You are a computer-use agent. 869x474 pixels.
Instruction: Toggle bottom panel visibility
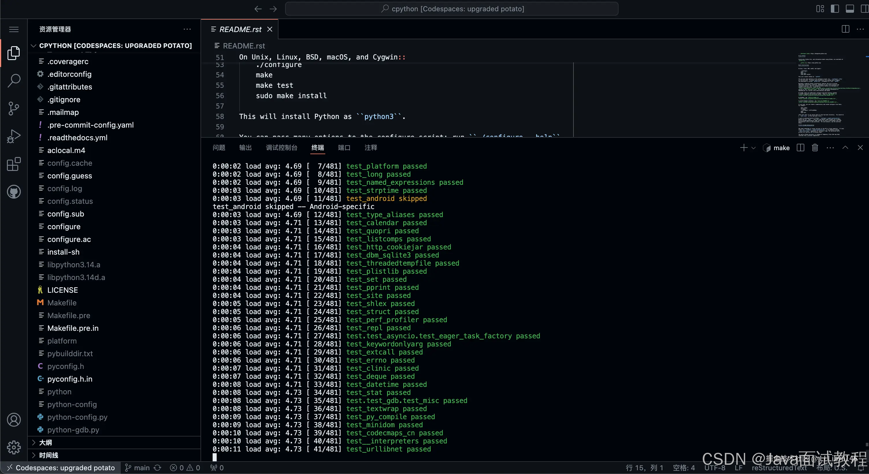850,9
